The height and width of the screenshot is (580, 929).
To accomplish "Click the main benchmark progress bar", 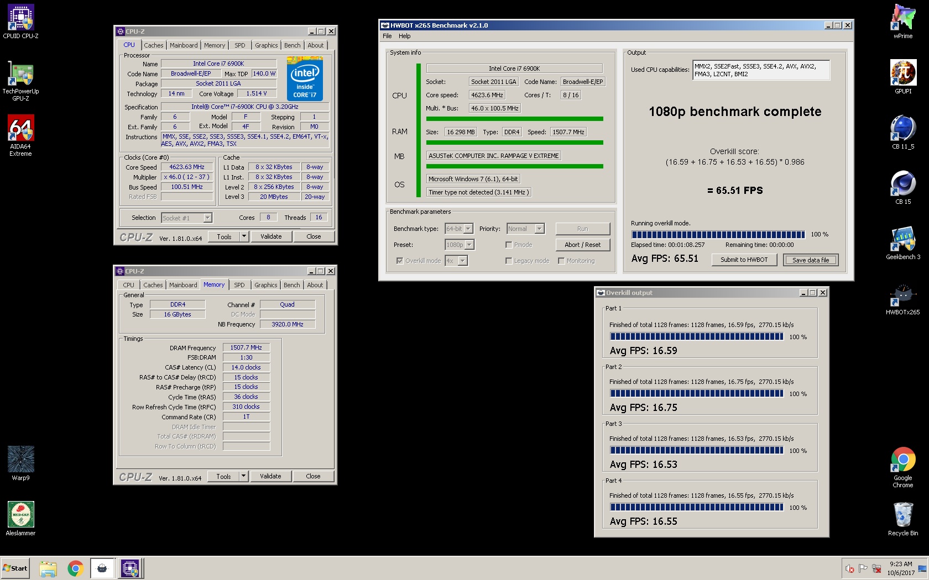I will click(718, 234).
